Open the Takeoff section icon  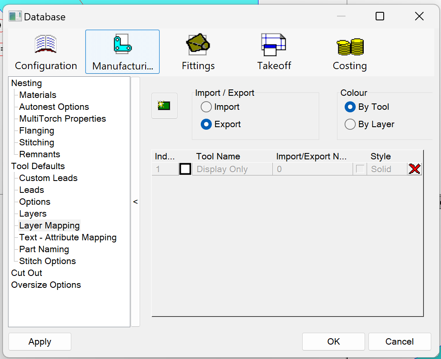point(274,45)
